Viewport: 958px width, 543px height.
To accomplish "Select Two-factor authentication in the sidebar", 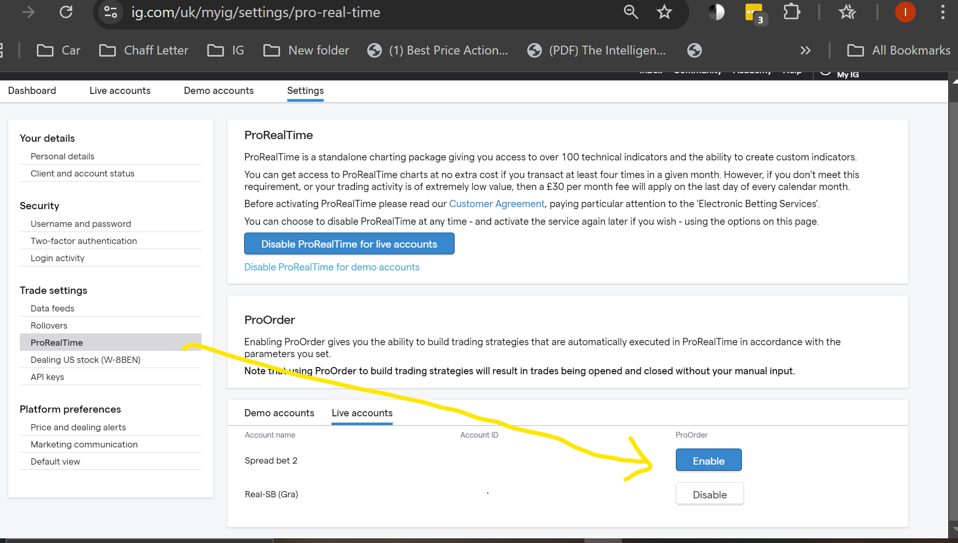I will pyautogui.click(x=84, y=241).
